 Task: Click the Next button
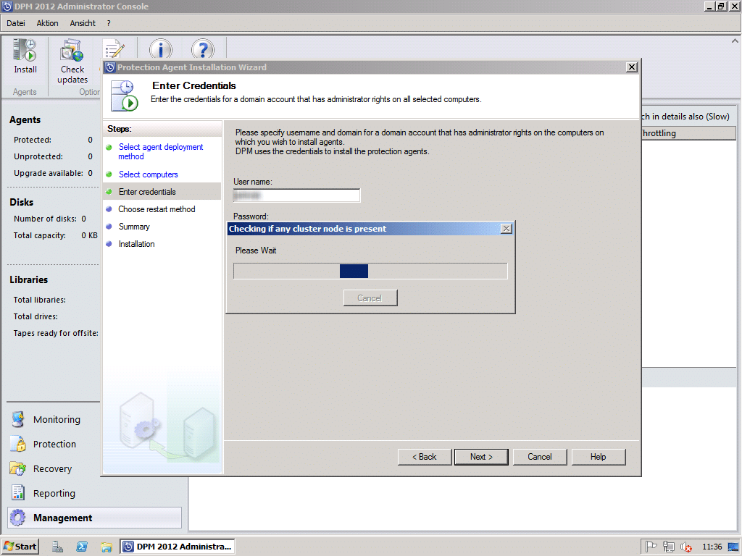coord(481,457)
